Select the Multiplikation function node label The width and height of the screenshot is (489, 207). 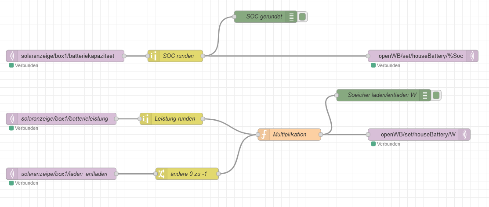pyautogui.click(x=290, y=135)
